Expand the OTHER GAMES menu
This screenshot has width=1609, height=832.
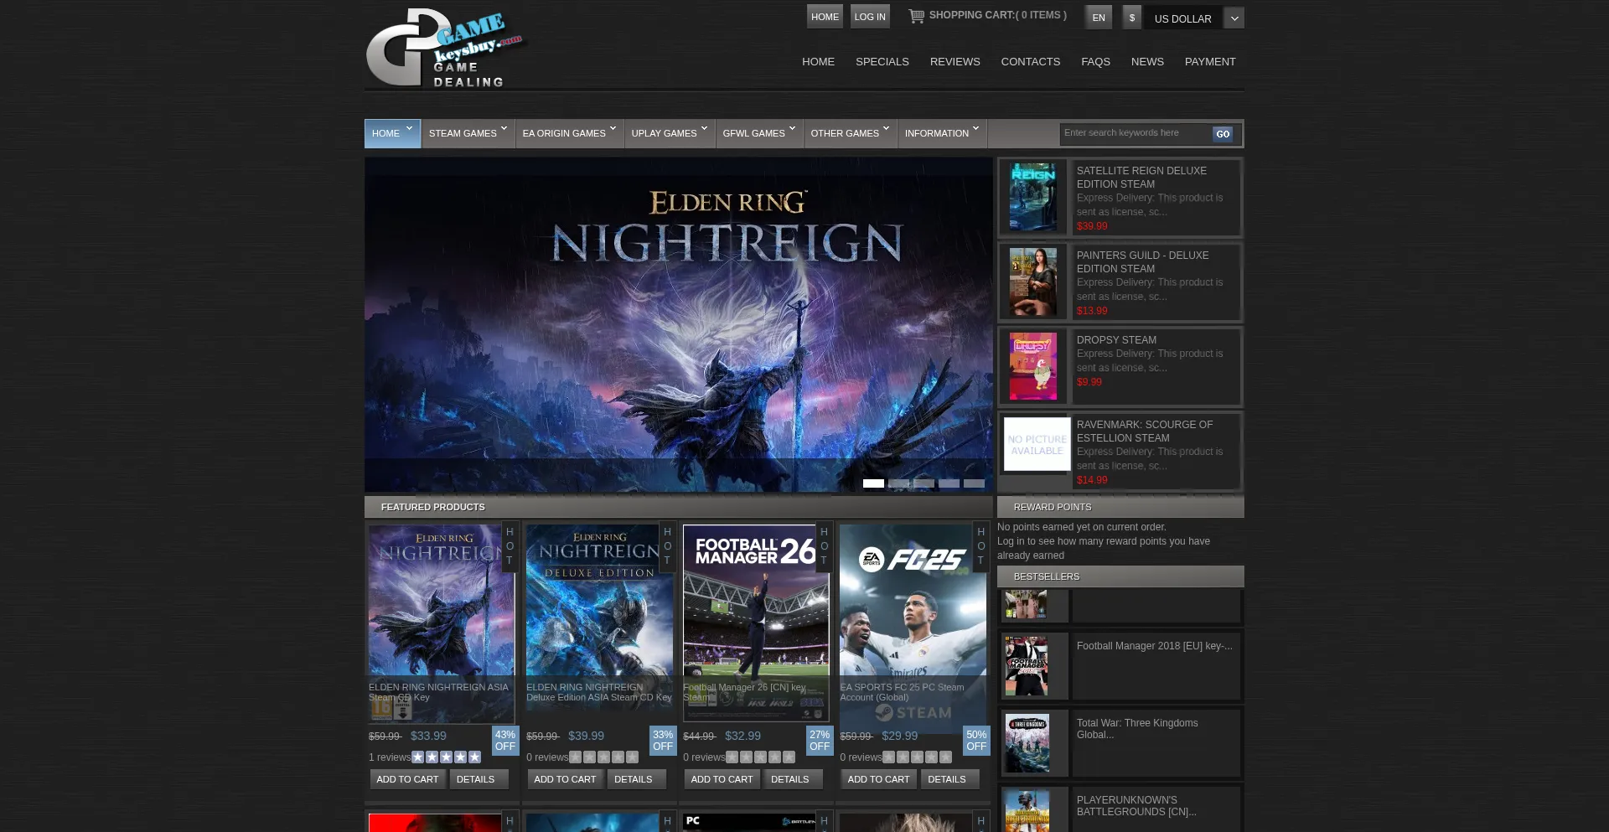tap(850, 133)
